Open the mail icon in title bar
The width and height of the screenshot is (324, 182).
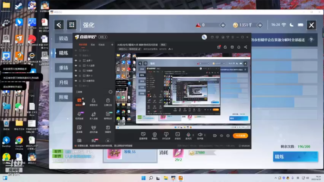click(x=212, y=37)
